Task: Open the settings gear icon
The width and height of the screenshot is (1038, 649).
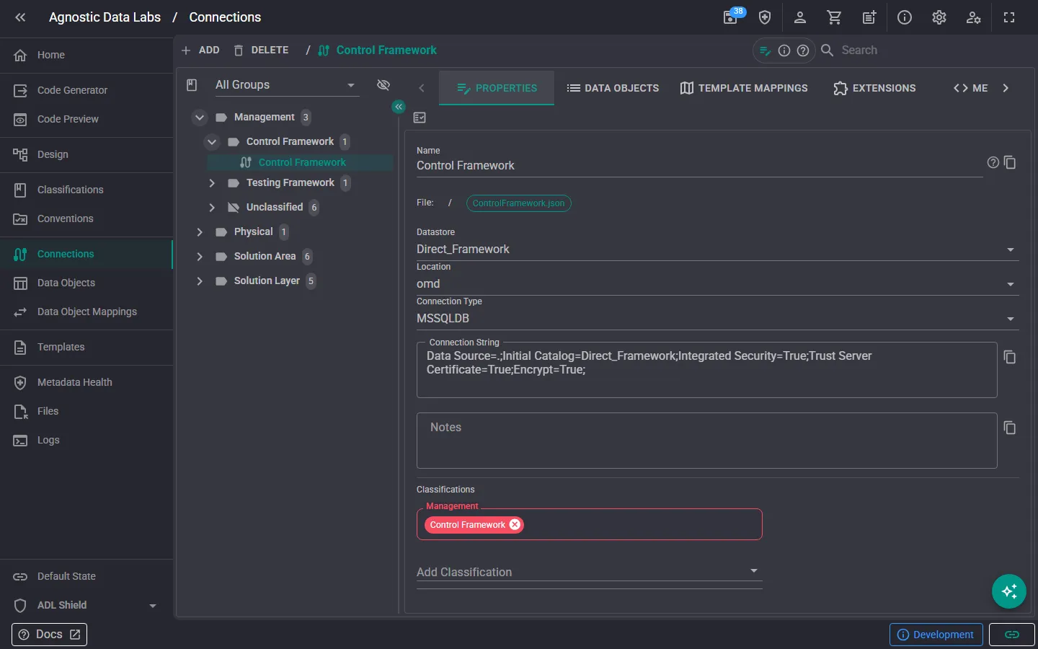Action: (x=939, y=17)
